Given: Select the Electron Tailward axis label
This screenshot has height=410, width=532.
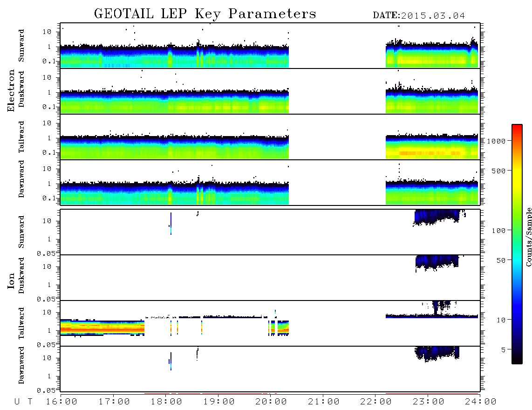Looking at the screenshot, I should pos(21,137).
